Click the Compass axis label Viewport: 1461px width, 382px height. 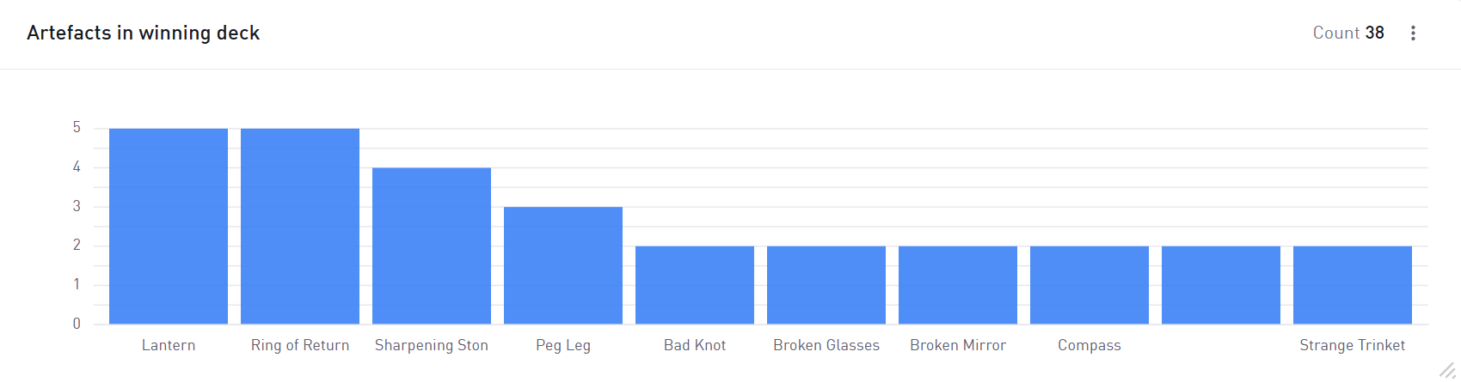[x=1090, y=345]
